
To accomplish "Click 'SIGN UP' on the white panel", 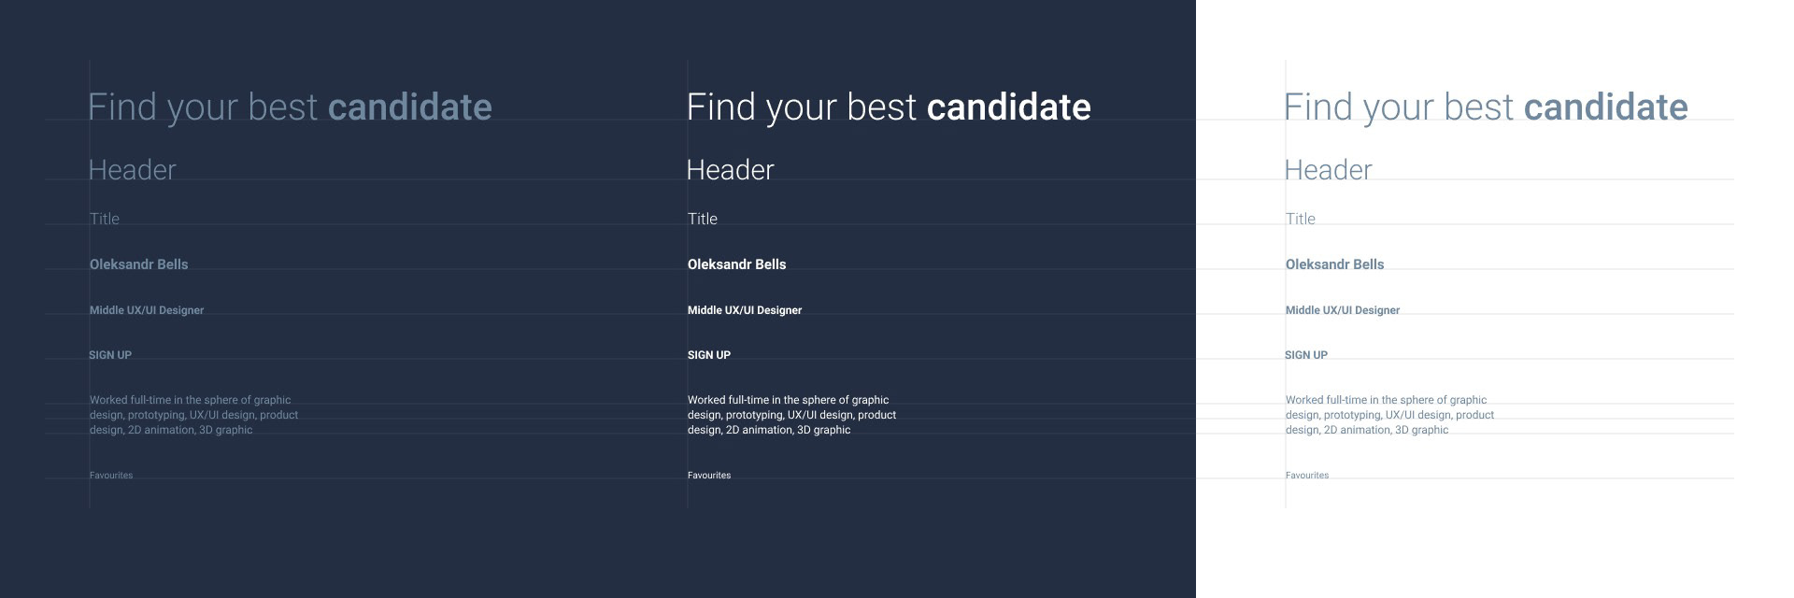I will [1306, 355].
